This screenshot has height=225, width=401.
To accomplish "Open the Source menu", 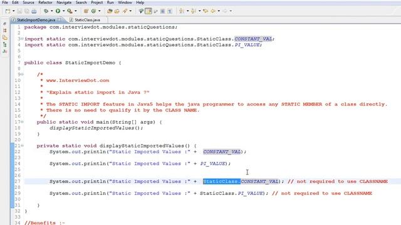I will coord(28,2).
